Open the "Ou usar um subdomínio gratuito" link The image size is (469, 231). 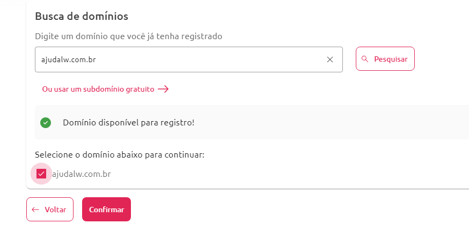coord(98,89)
